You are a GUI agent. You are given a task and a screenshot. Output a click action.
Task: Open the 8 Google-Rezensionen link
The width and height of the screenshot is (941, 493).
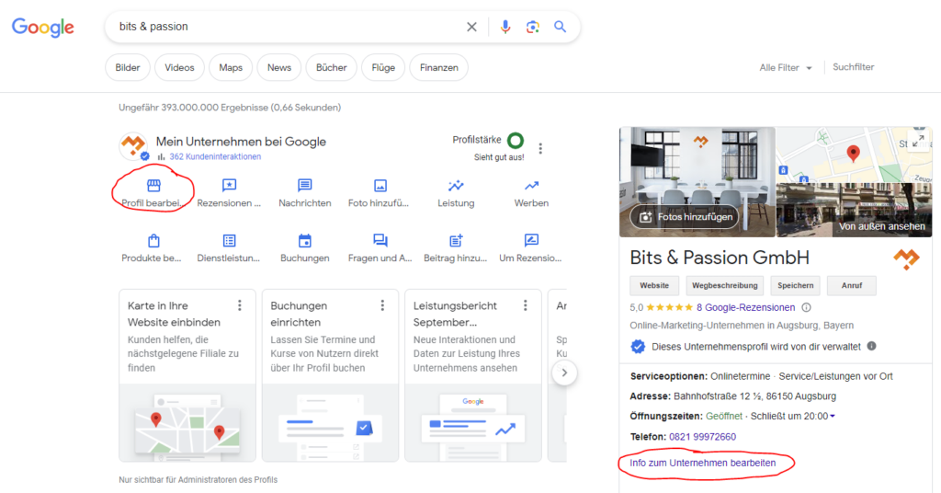[x=745, y=307]
